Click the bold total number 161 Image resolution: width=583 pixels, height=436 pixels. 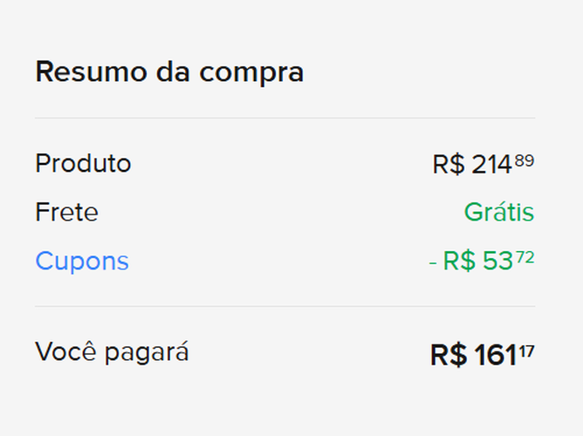pyautogui.click(x=496, y=355)
